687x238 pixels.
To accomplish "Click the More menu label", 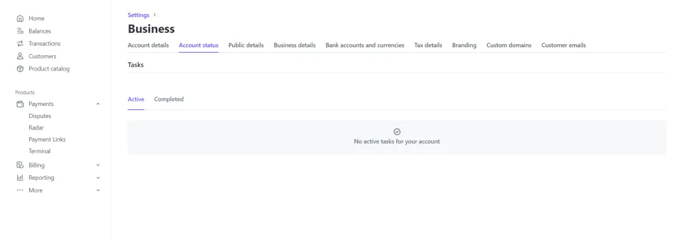I will click(x=36, y=190).
